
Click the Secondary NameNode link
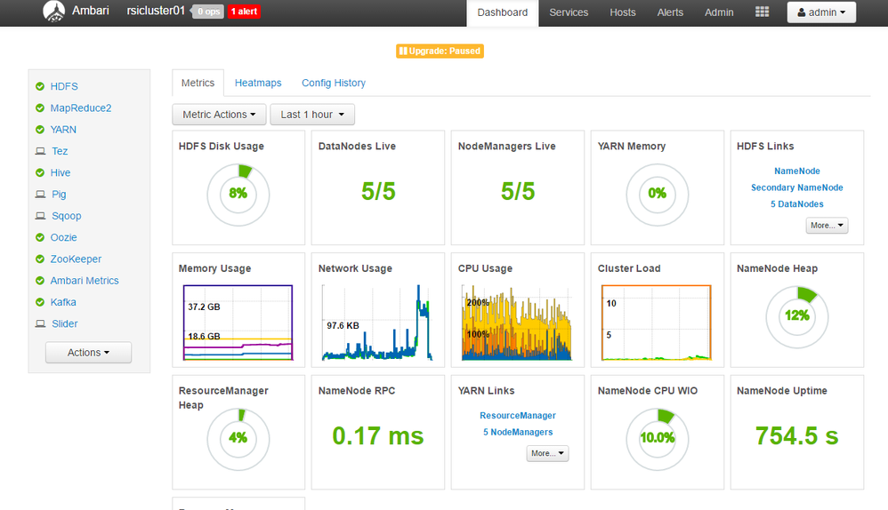(x=796, y=187)
